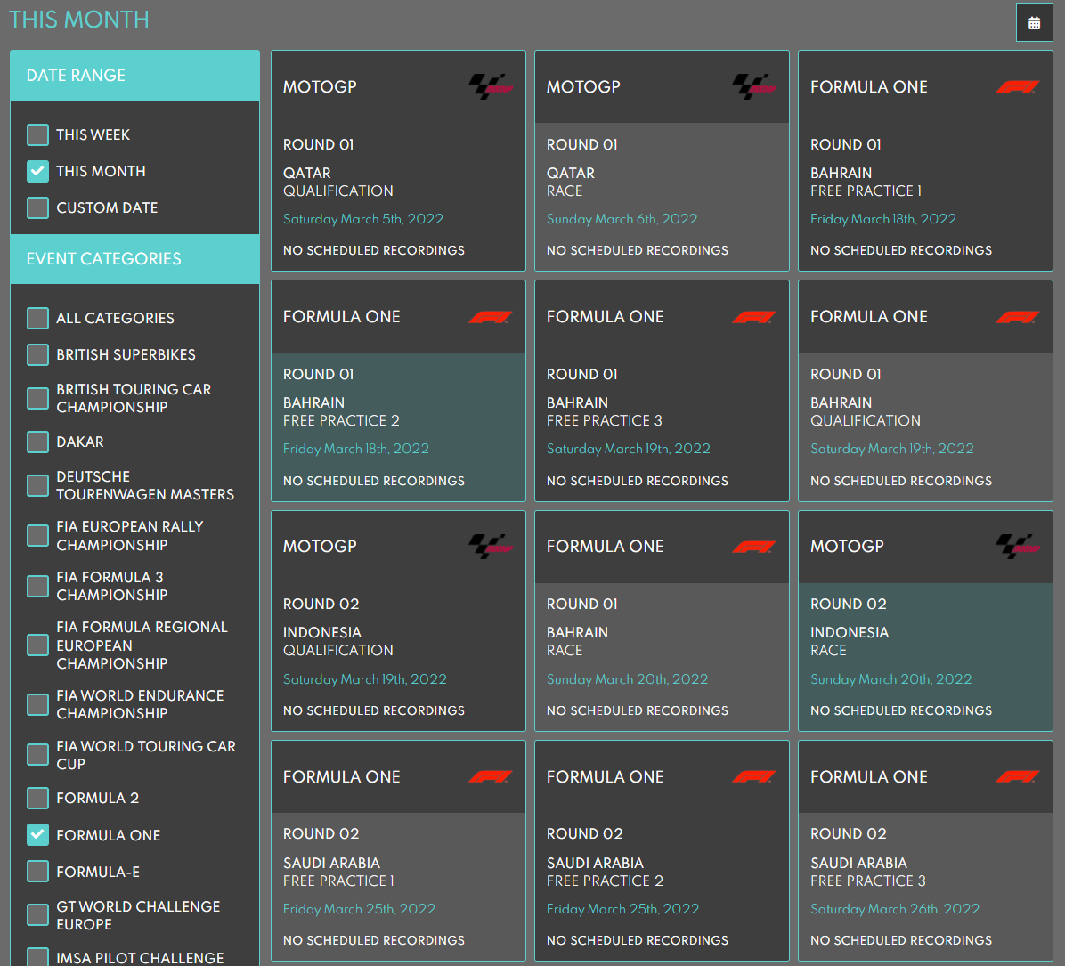Tick IMSA Pilot Challenge checkbox
This screenshot has height=966, width=1065.
coord(37,957)
